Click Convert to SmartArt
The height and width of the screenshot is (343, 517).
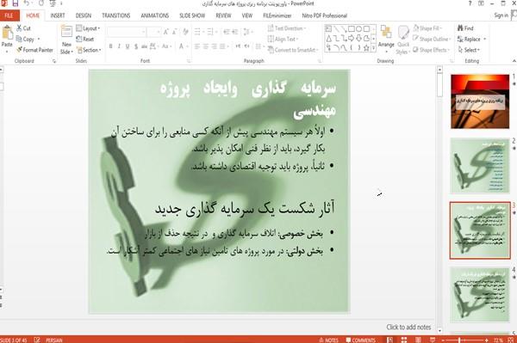293,50
